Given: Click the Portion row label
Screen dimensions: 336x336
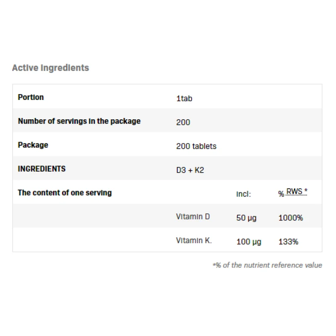Looking at the screenshot, I should [x=31, y=97].
